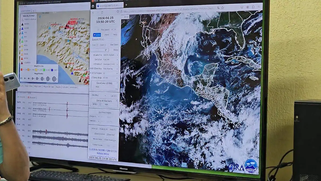Image resolution: width=321 pixels, height=181 pixels.
Task: Click the Download button
Action: (x=111, y=135)
